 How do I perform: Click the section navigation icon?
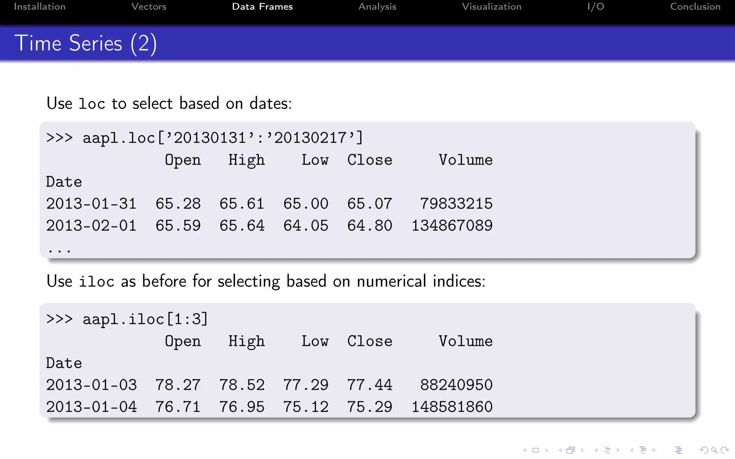[x=643, y=450]
